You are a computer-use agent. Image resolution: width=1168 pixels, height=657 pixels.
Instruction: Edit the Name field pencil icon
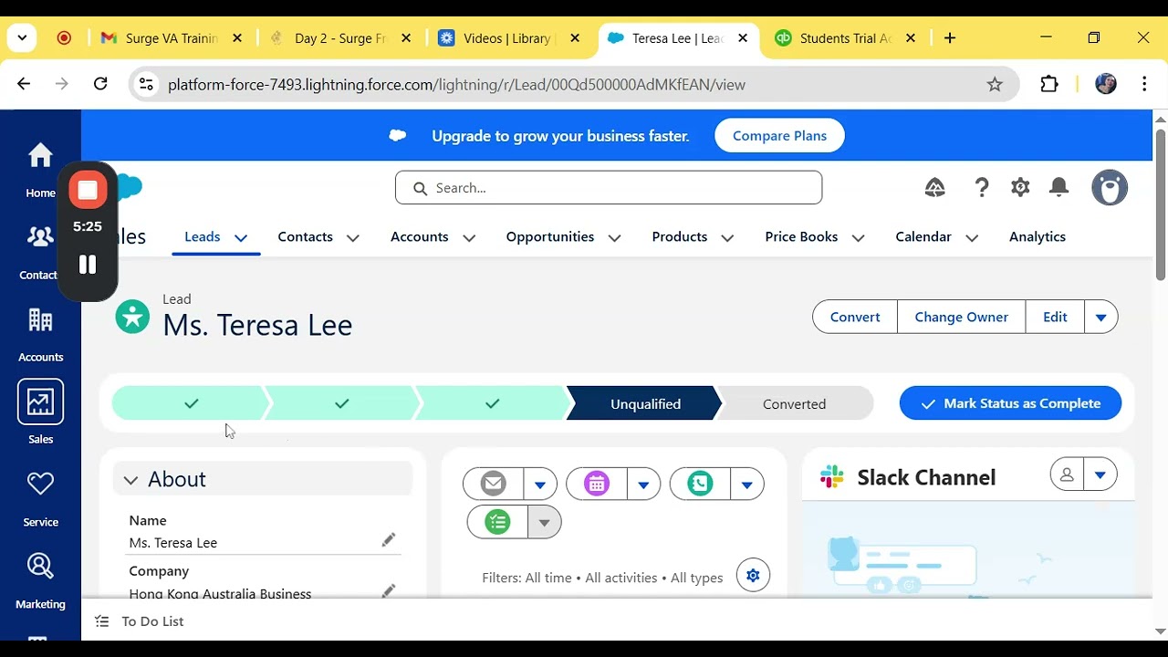pos(388,540)
